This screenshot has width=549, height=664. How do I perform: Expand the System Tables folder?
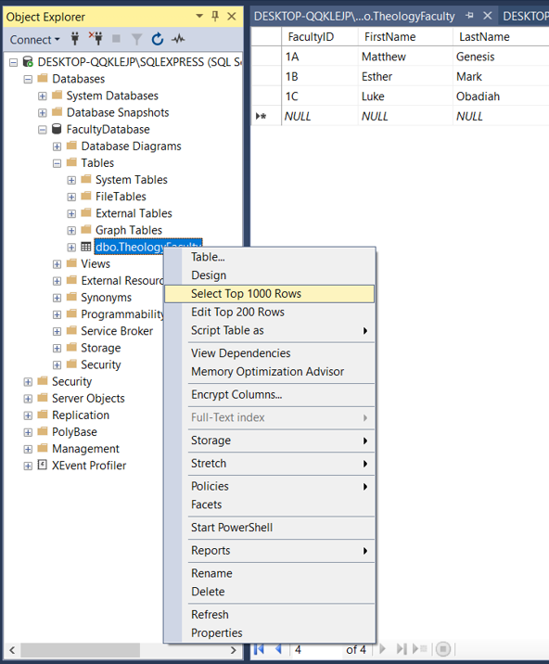click(71, 180)
